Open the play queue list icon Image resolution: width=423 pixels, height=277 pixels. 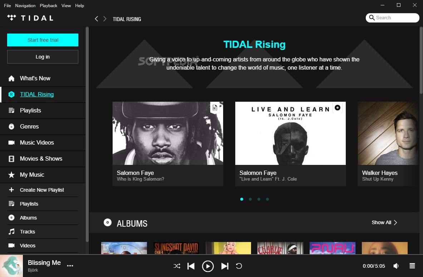click(x=412, y=266)
